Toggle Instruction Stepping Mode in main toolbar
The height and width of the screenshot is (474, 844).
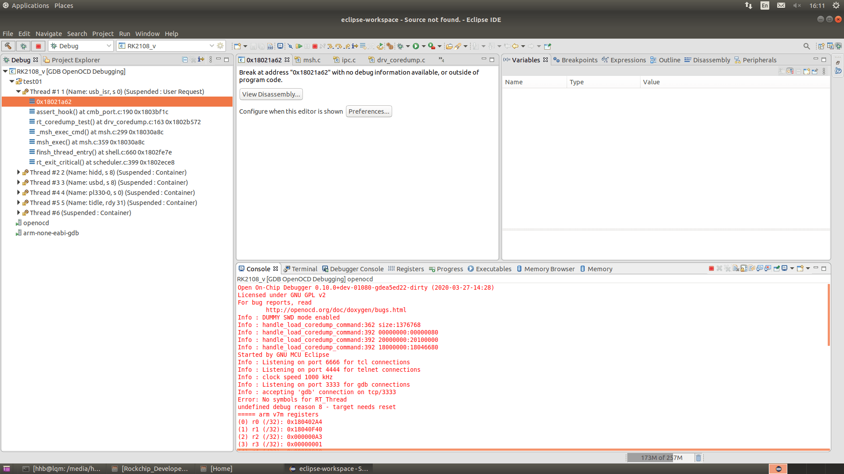coord(355,46)
